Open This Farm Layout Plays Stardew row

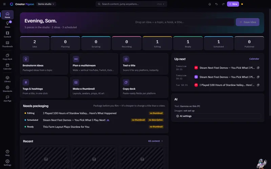pyautogui.click(x=94, y=127)
